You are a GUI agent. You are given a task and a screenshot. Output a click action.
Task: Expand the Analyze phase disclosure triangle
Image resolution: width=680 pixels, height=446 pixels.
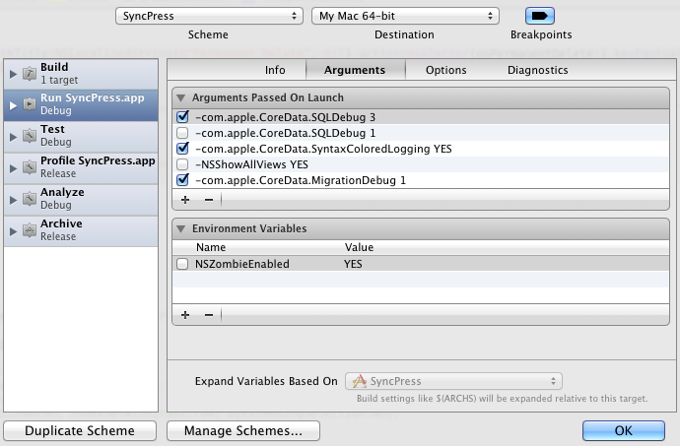click(x=13, y=200)
